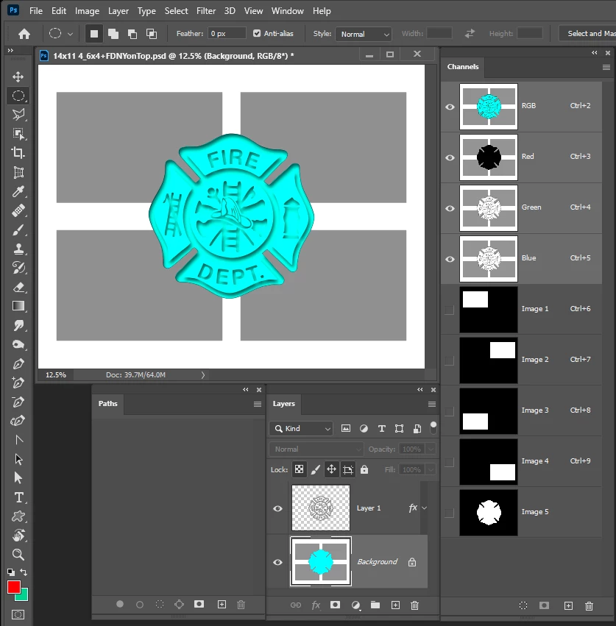Open Channels panel options menu

pyautogui.click(x=606, y=67)
